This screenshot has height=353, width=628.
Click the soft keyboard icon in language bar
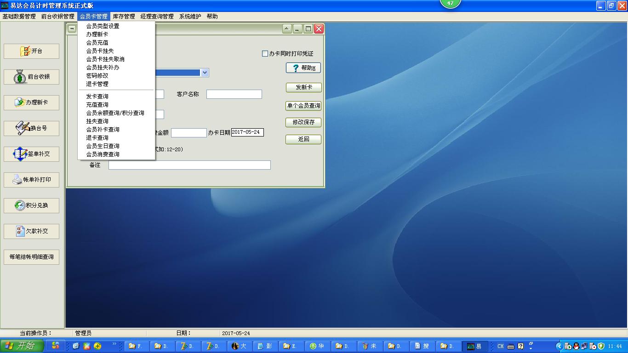point(511,346)
